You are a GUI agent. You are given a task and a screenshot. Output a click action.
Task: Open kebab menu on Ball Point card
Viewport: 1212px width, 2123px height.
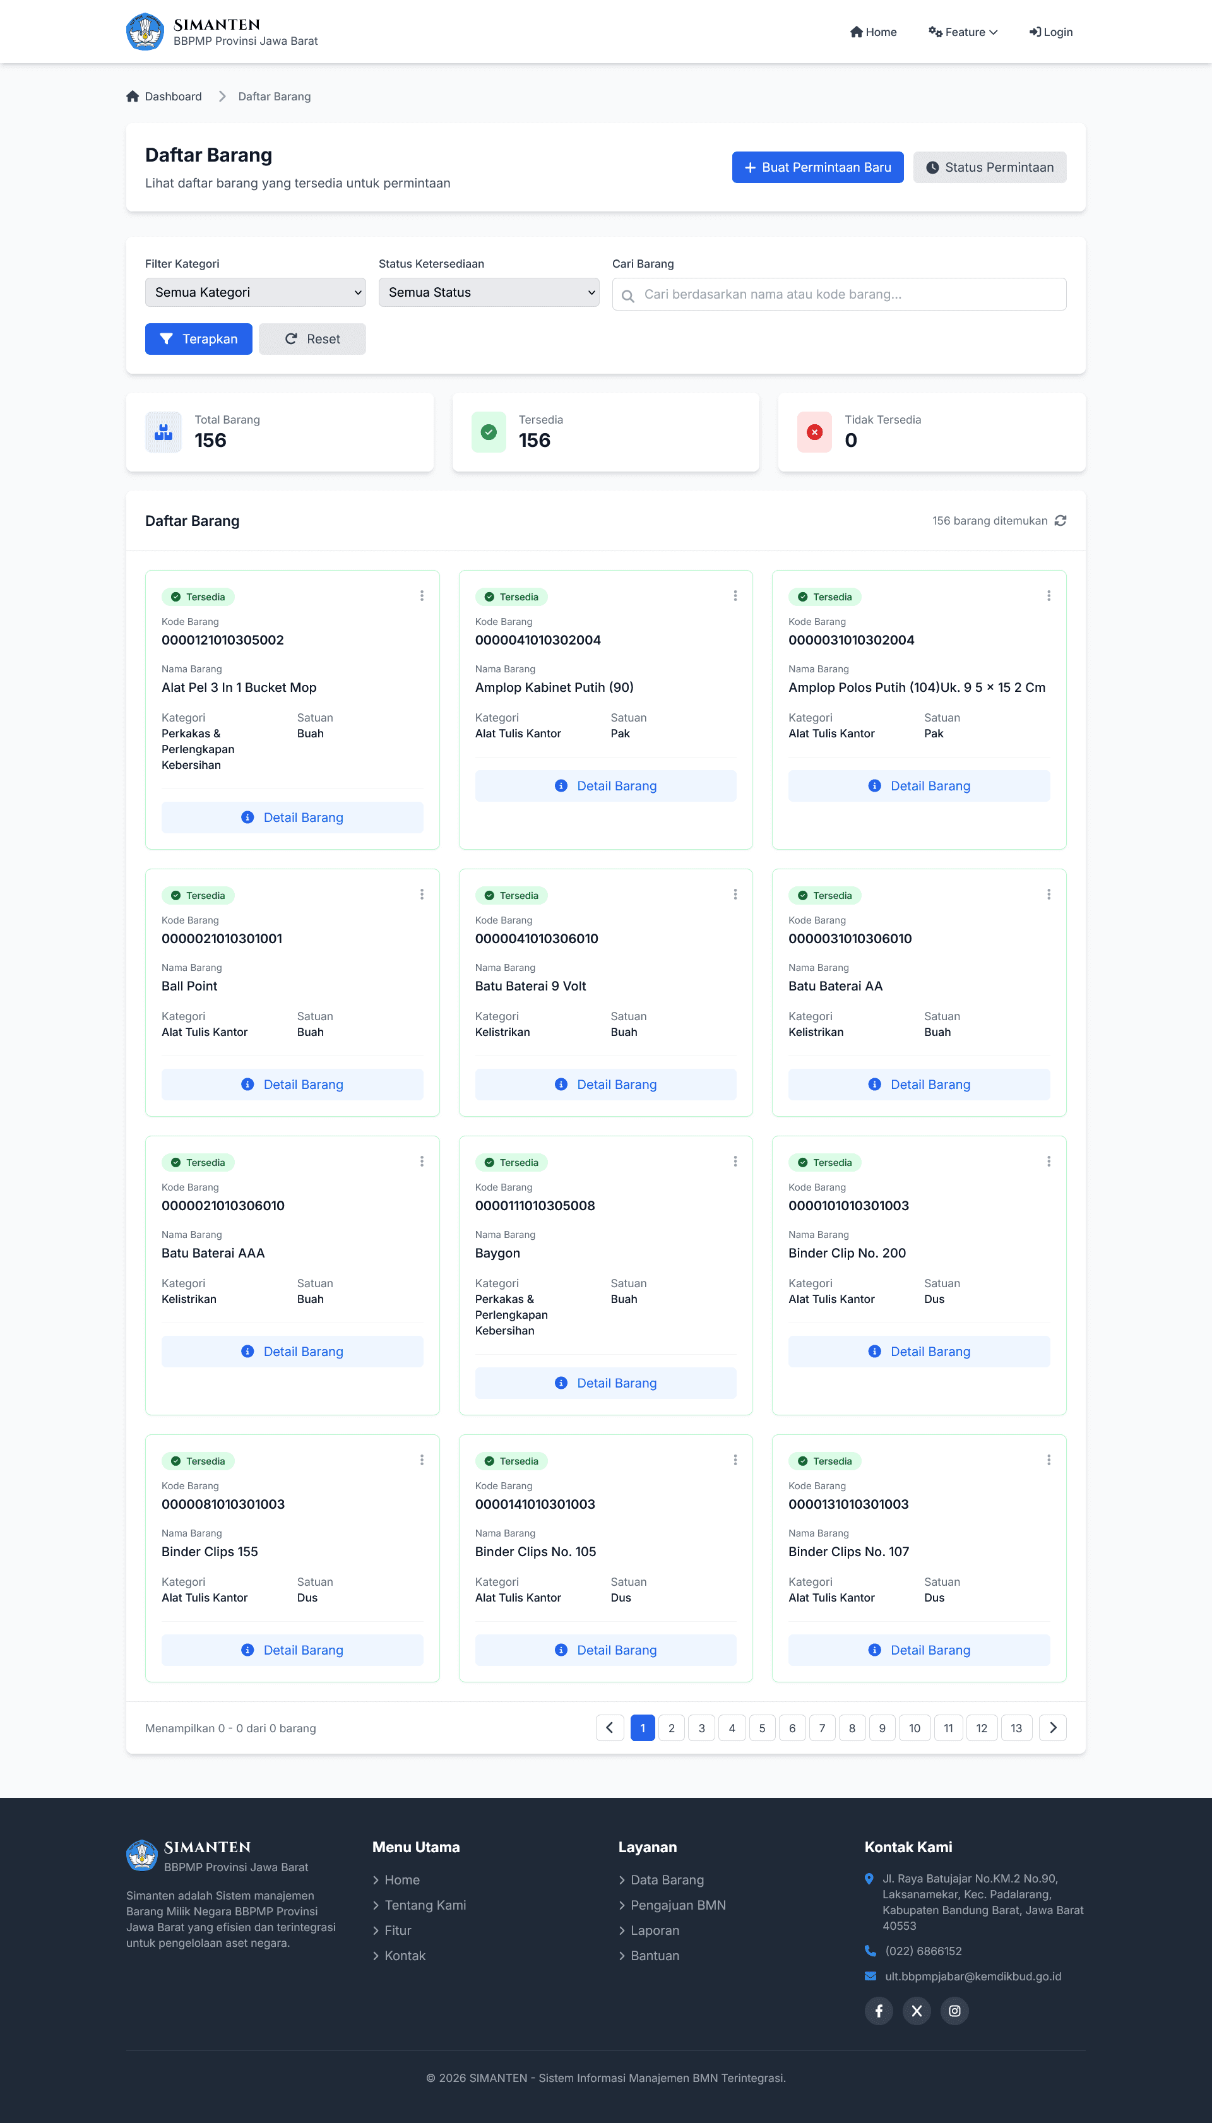pos(421,895)
